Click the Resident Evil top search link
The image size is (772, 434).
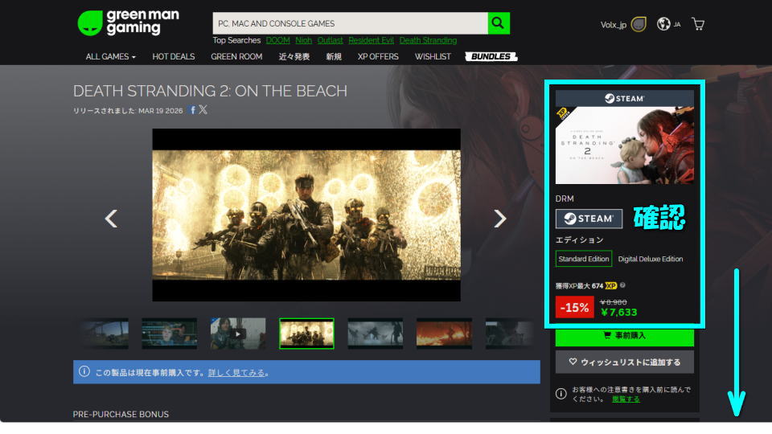pyautogui.click(x=371, y=40)
